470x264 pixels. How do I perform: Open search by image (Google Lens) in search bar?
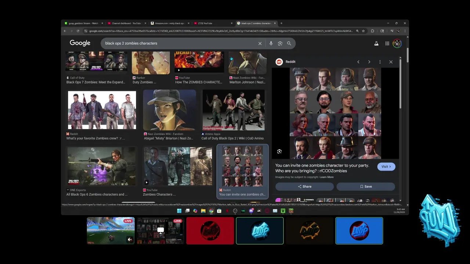pos(280,43)
